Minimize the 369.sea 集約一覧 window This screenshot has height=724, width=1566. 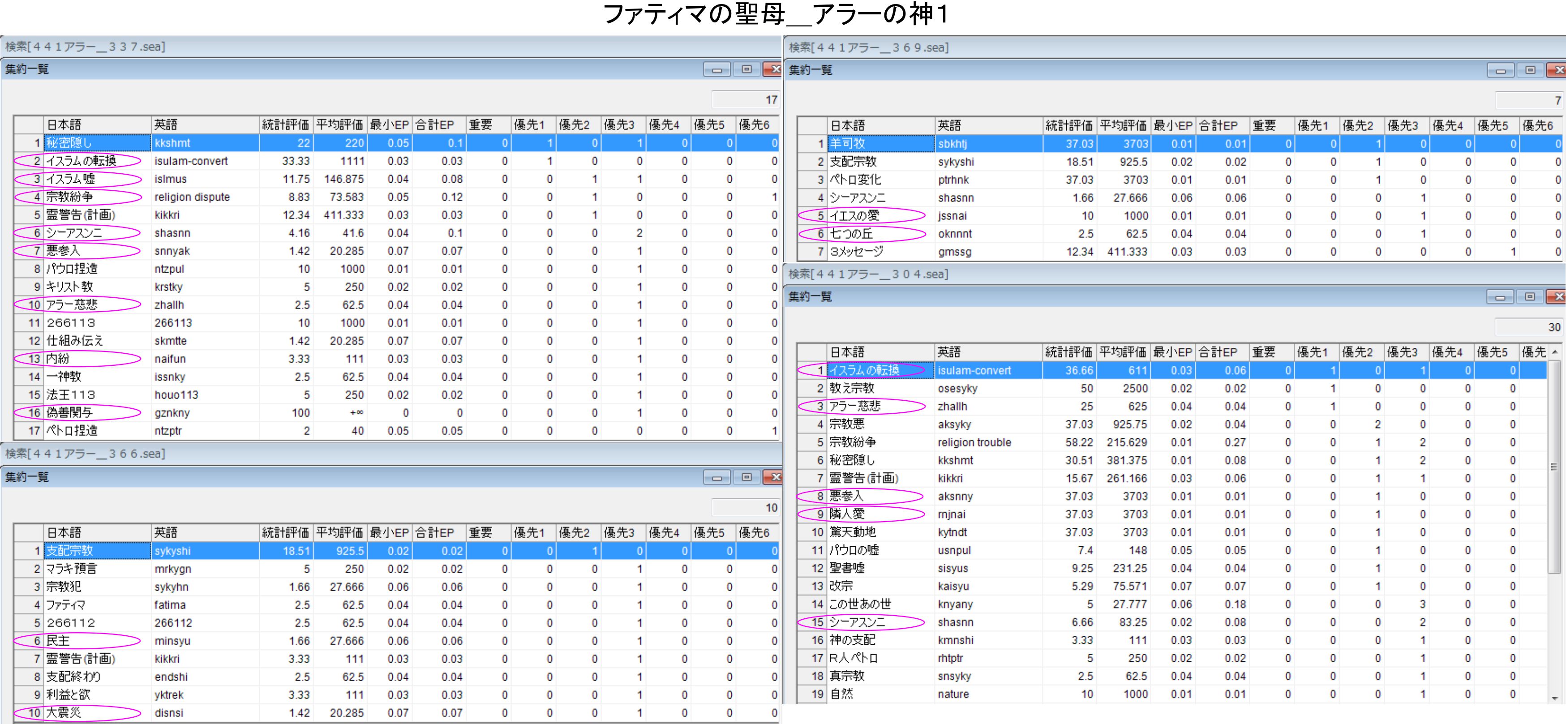point(1500,70)
